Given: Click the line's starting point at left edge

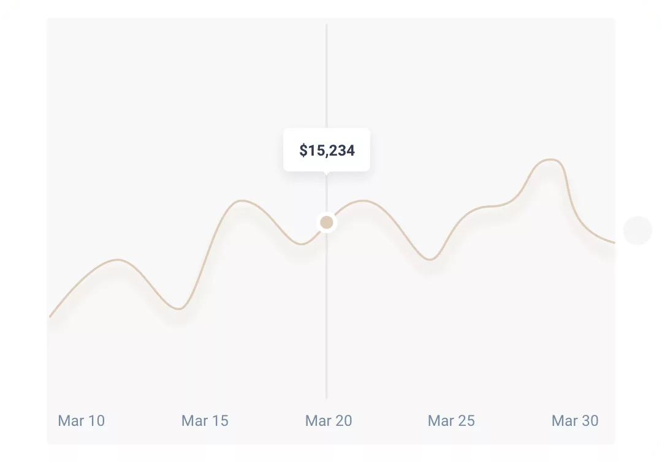Looking at the screenshot, I should (x=50, y=316).
